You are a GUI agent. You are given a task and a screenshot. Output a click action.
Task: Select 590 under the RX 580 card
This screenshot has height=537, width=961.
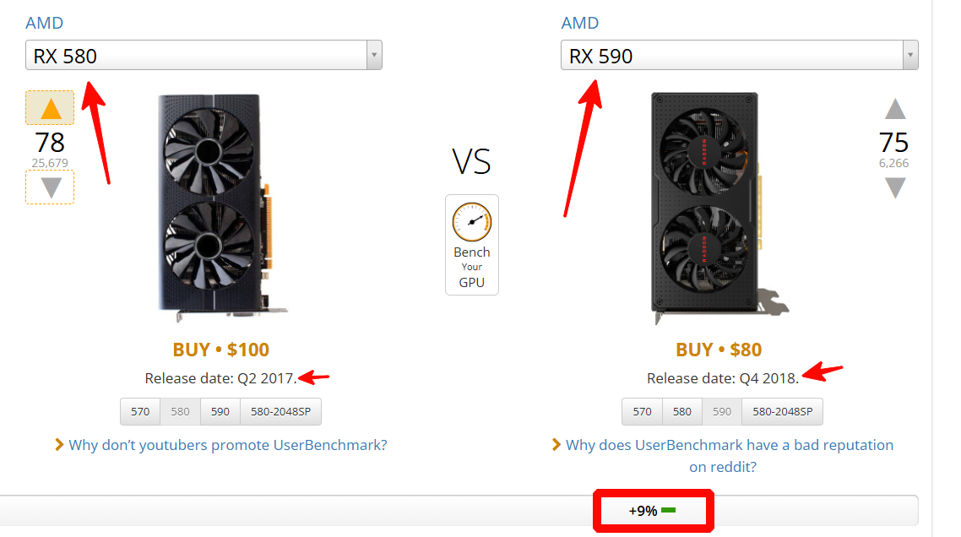(220, 412)
